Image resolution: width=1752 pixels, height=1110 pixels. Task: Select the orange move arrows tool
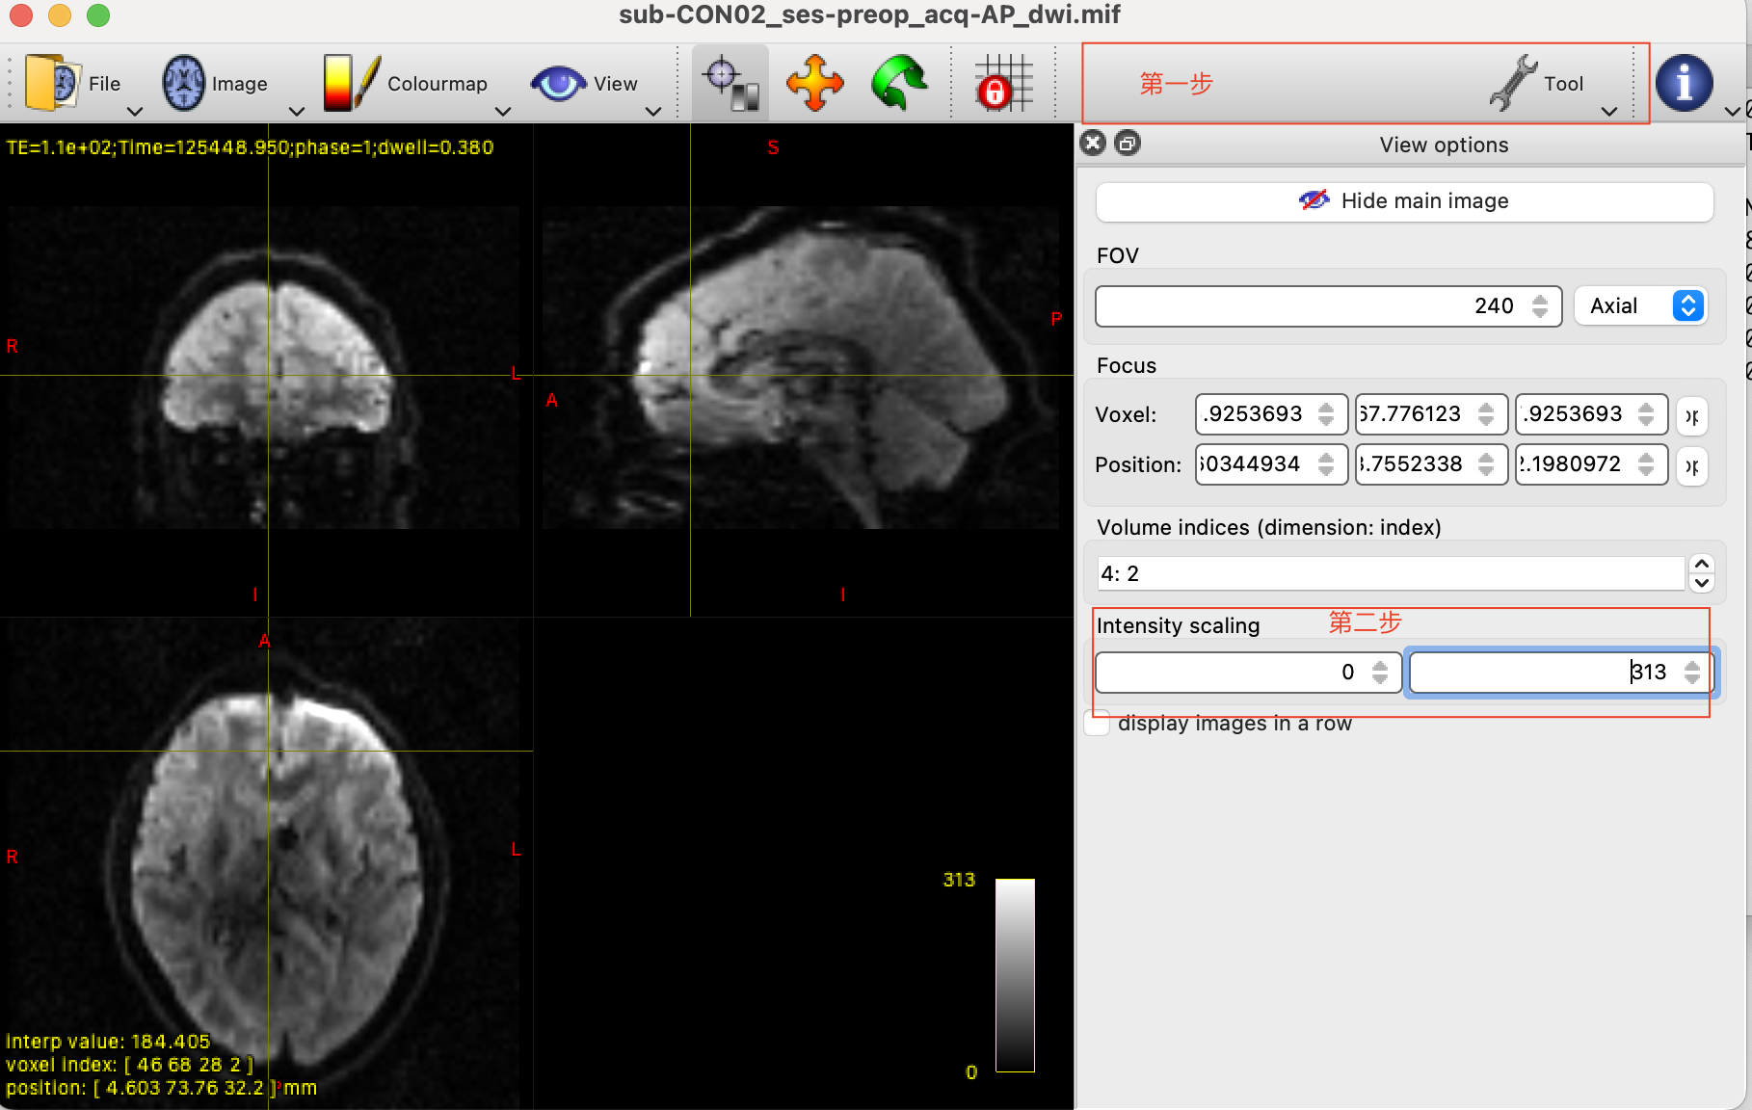(814, 83)
